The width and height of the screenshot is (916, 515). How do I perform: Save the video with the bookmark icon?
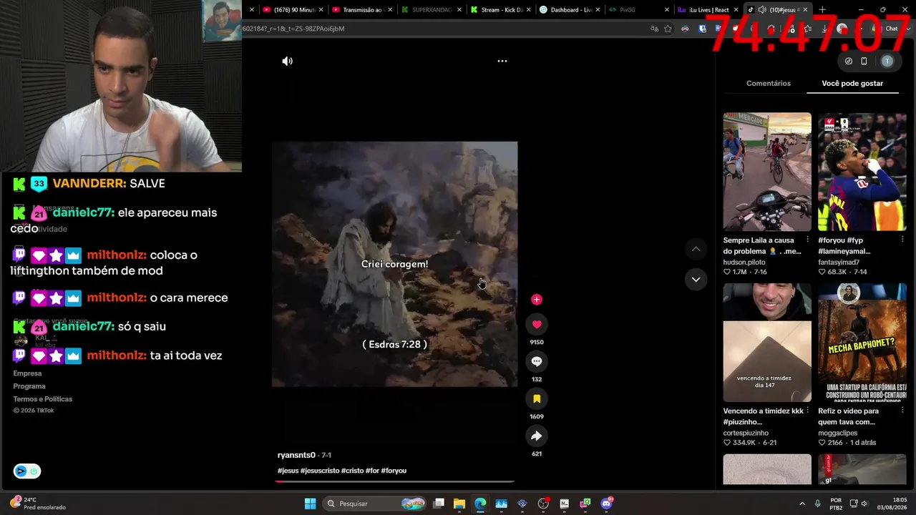pyautogui.click(x=537, y=399)
